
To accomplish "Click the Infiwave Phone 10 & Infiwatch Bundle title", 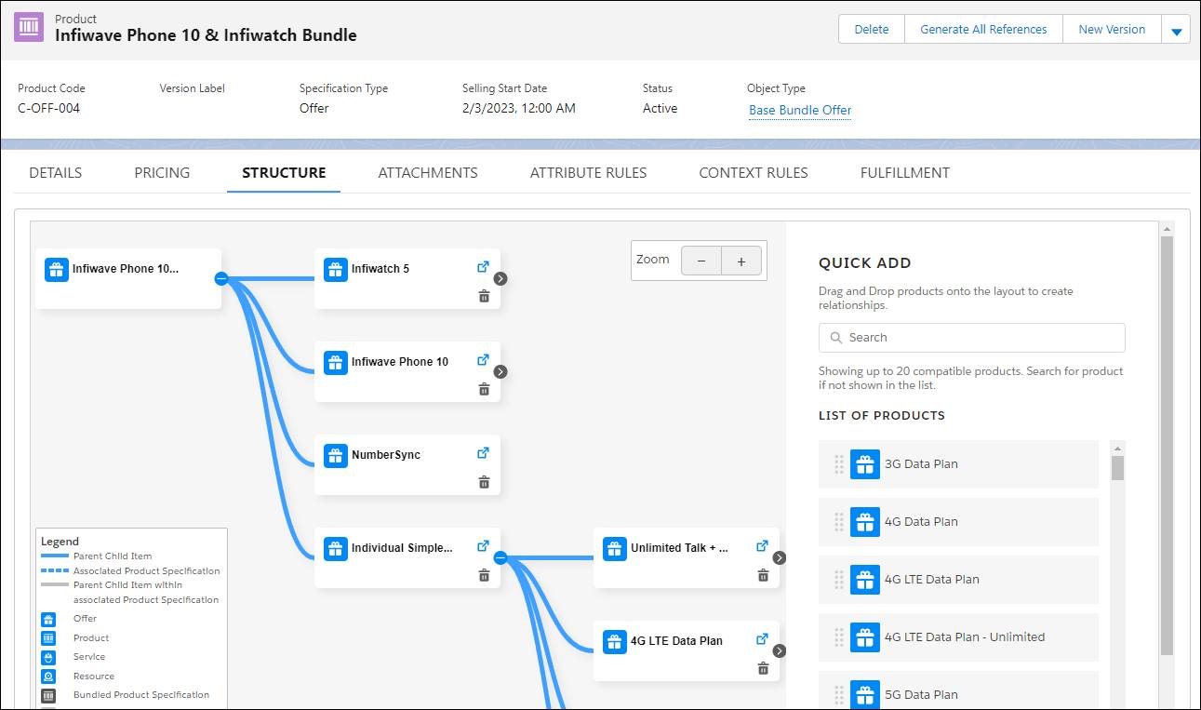I will [206, 36].
